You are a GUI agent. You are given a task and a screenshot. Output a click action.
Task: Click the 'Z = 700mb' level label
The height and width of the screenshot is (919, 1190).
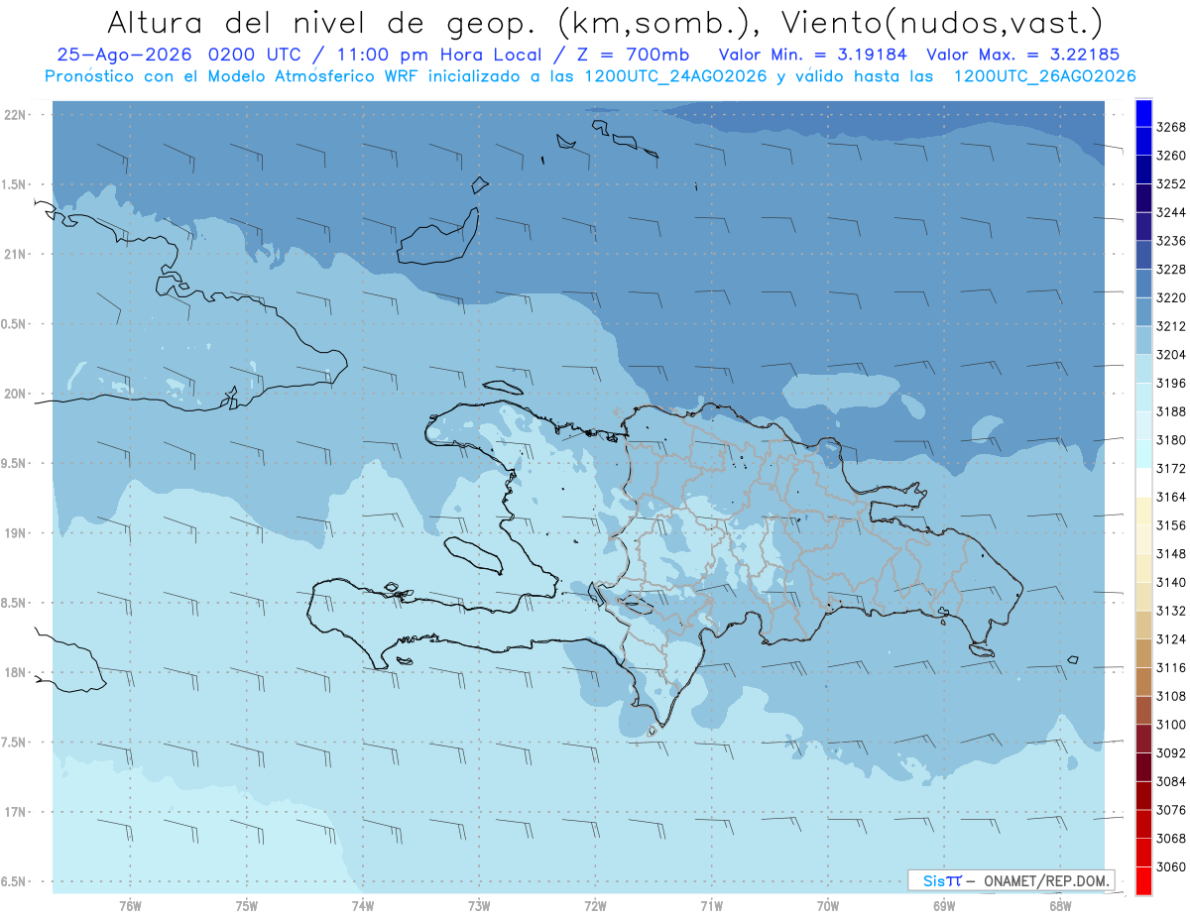tap(630, 56)
